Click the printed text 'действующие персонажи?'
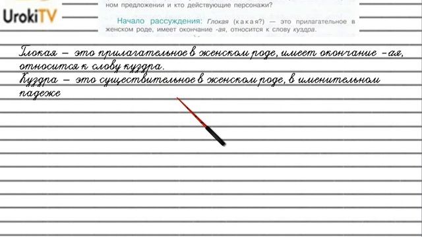Viewport: 422px width, 237px height. [x=229, y=5]
